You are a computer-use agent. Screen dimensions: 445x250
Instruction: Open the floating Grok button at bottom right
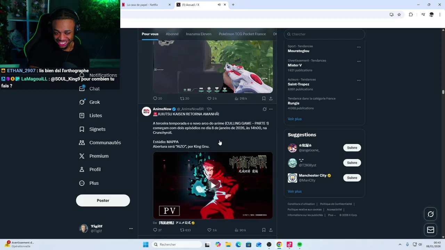[430, 214]
